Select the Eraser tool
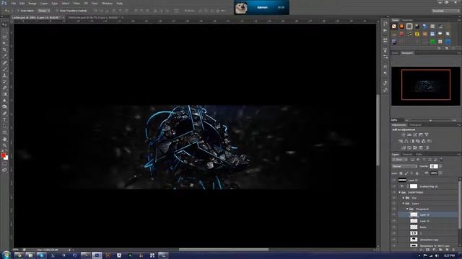 point(4,88)
